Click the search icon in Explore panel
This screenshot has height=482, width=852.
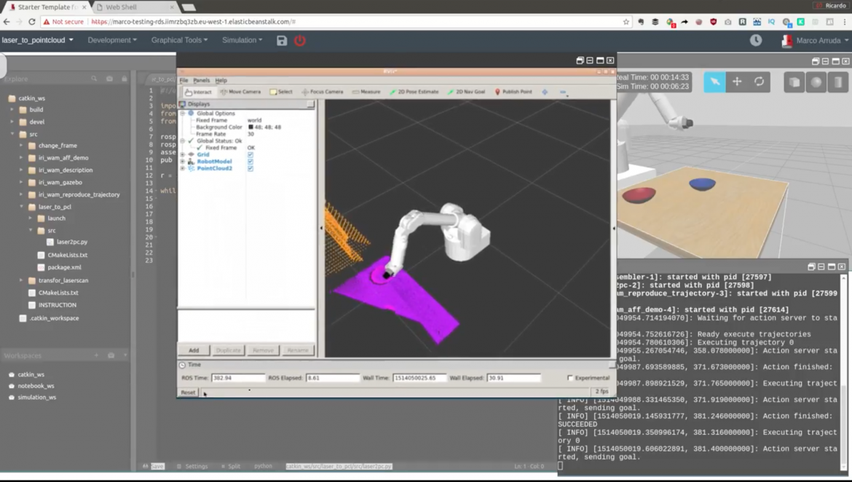pos(94,79)
